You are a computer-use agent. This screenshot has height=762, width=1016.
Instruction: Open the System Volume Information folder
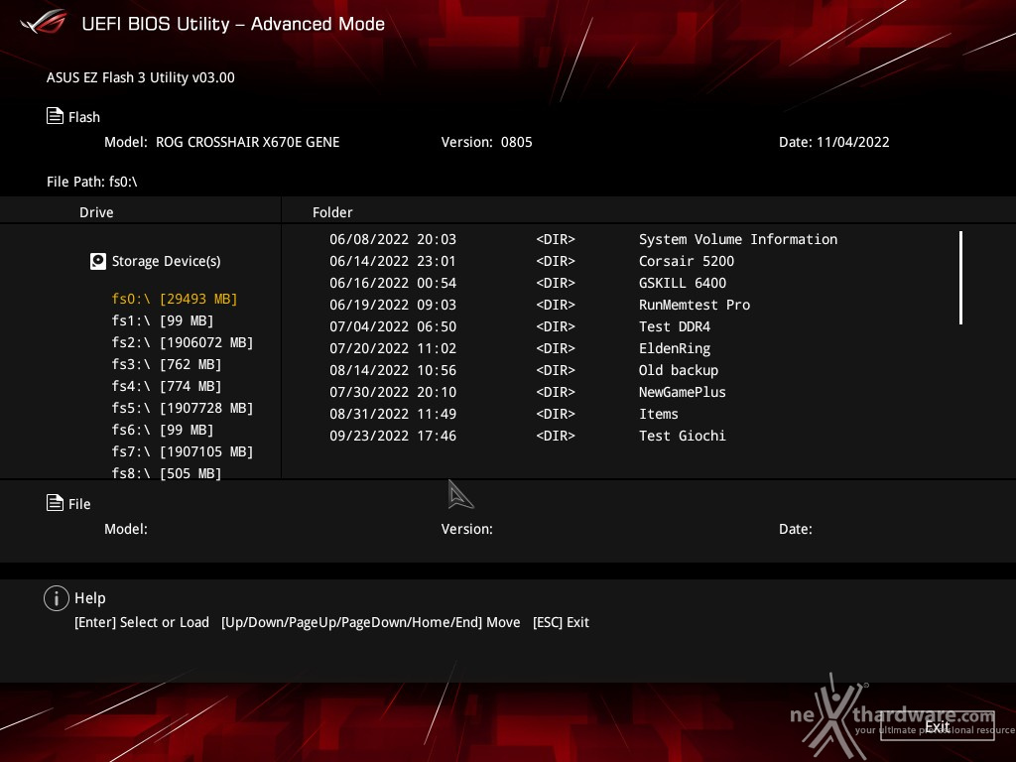738,239
